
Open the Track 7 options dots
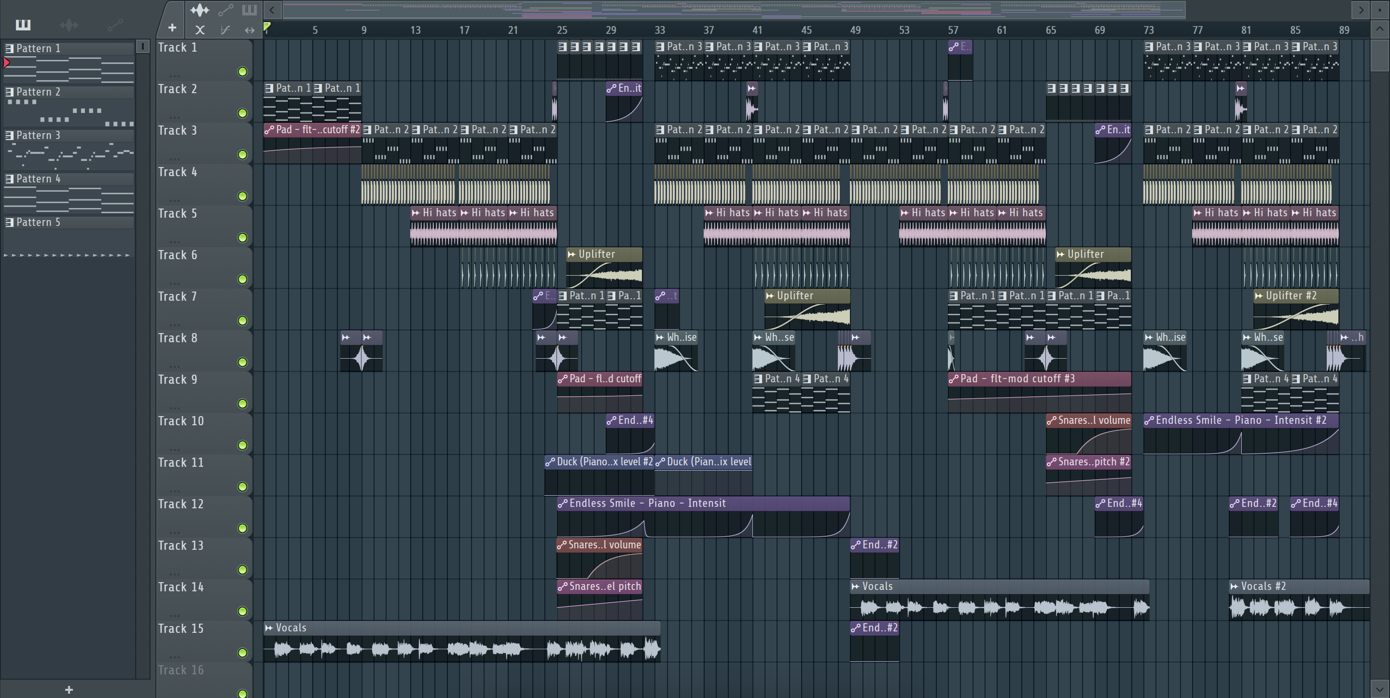(174, 325)
